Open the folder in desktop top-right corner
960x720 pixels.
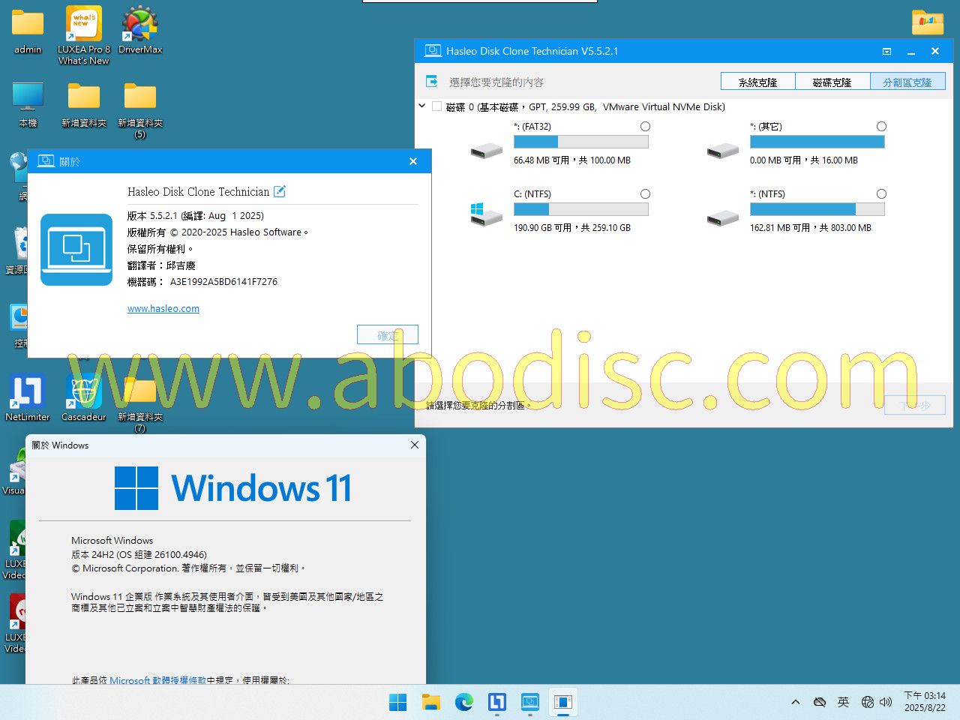click(x=928, y=22)
